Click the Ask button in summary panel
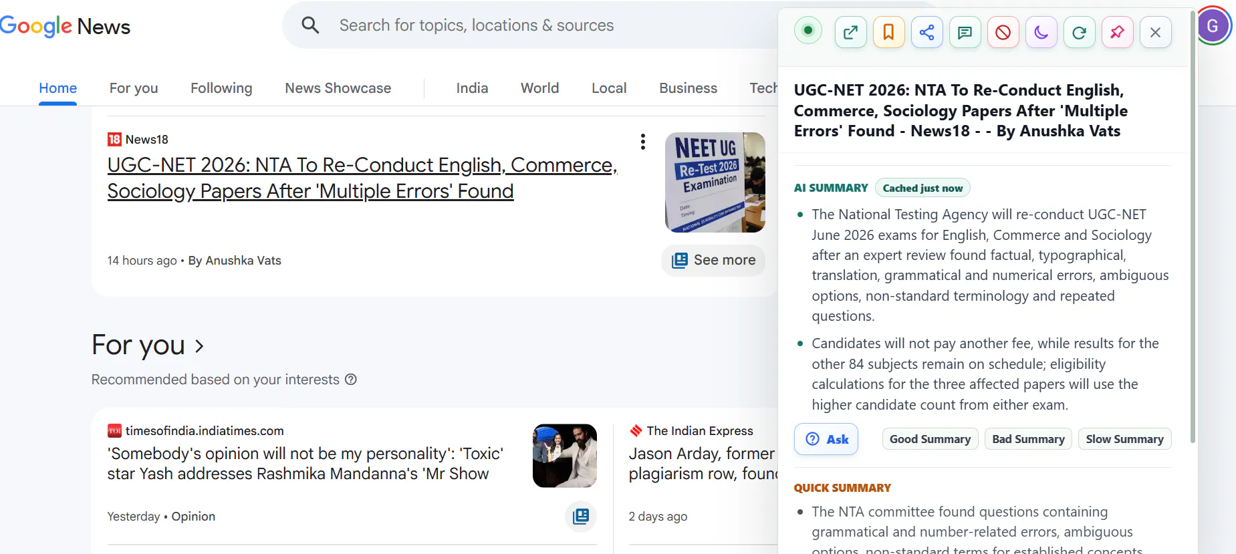Screen dimensions: 1236x554 click(x=826, y=439)
